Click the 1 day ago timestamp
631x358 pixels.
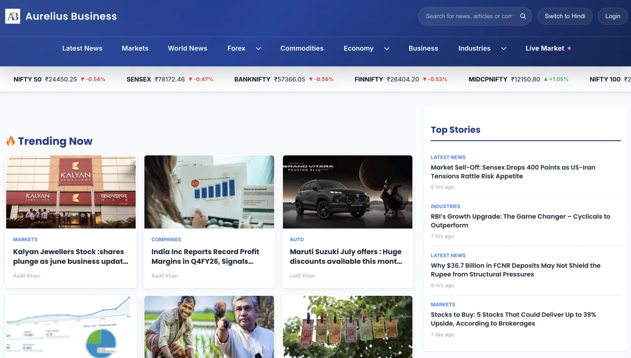tap(443, 335)
